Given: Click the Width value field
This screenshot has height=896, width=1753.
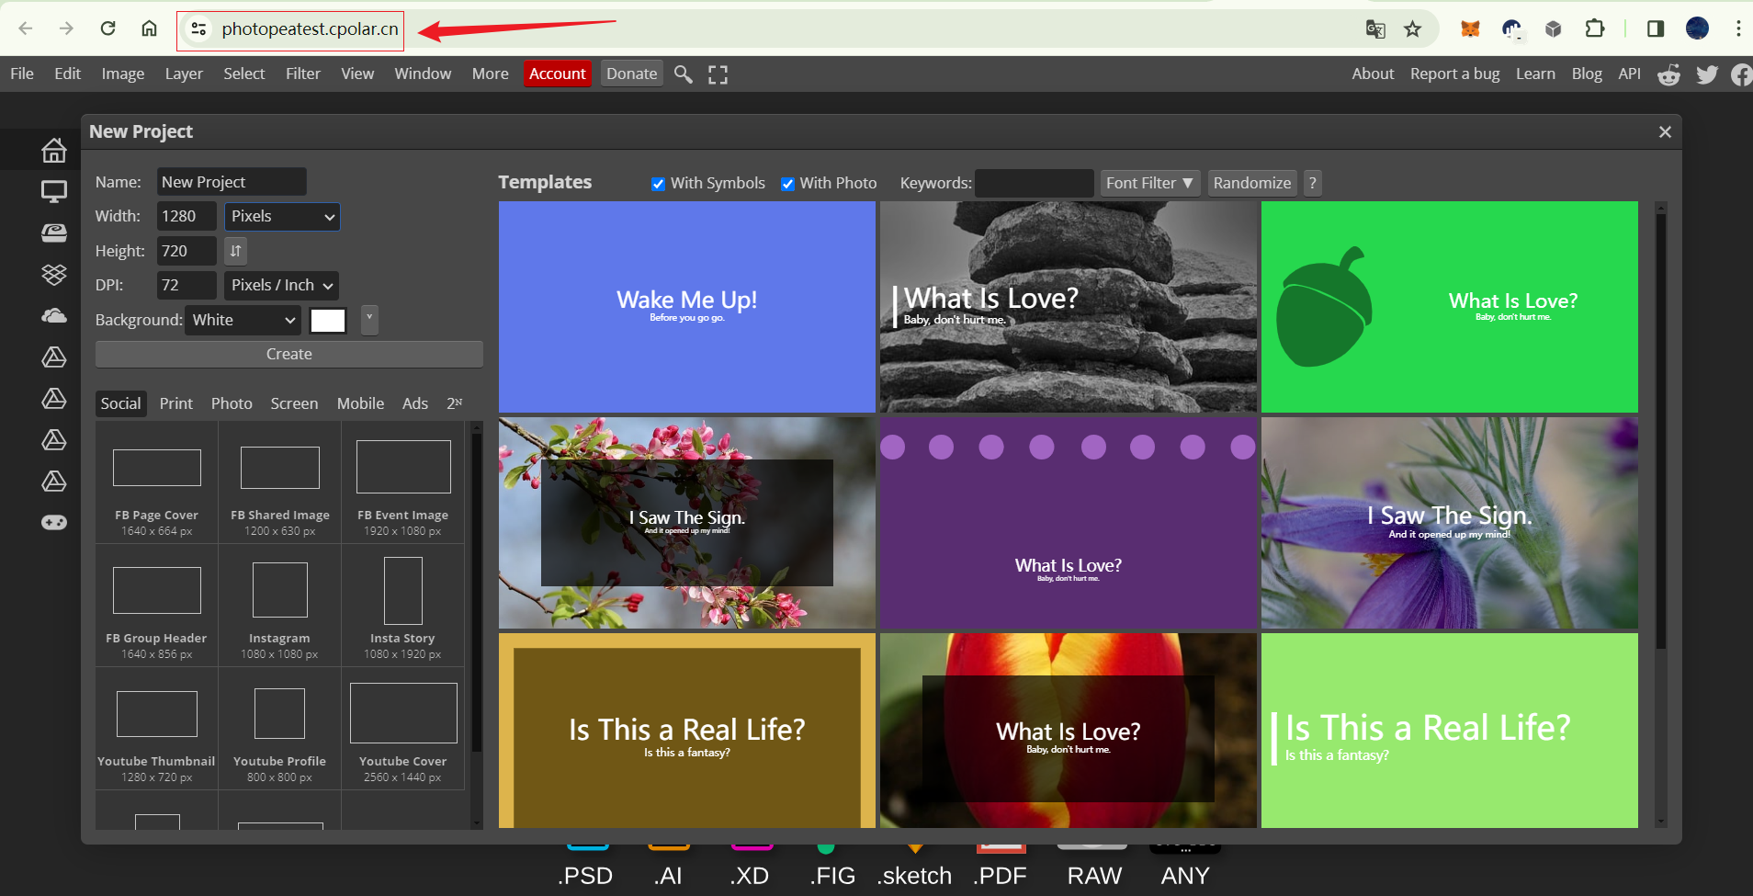Looking at the screenshot, I should point(187,216).
